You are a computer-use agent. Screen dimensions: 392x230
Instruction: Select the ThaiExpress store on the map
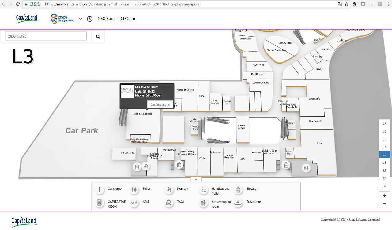(315, 121)
